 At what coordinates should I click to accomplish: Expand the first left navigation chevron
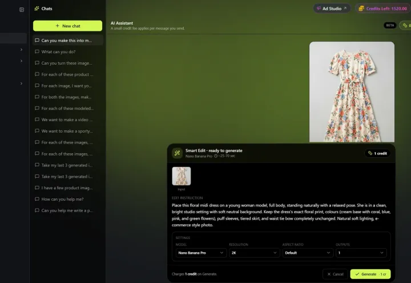point(21,50)
